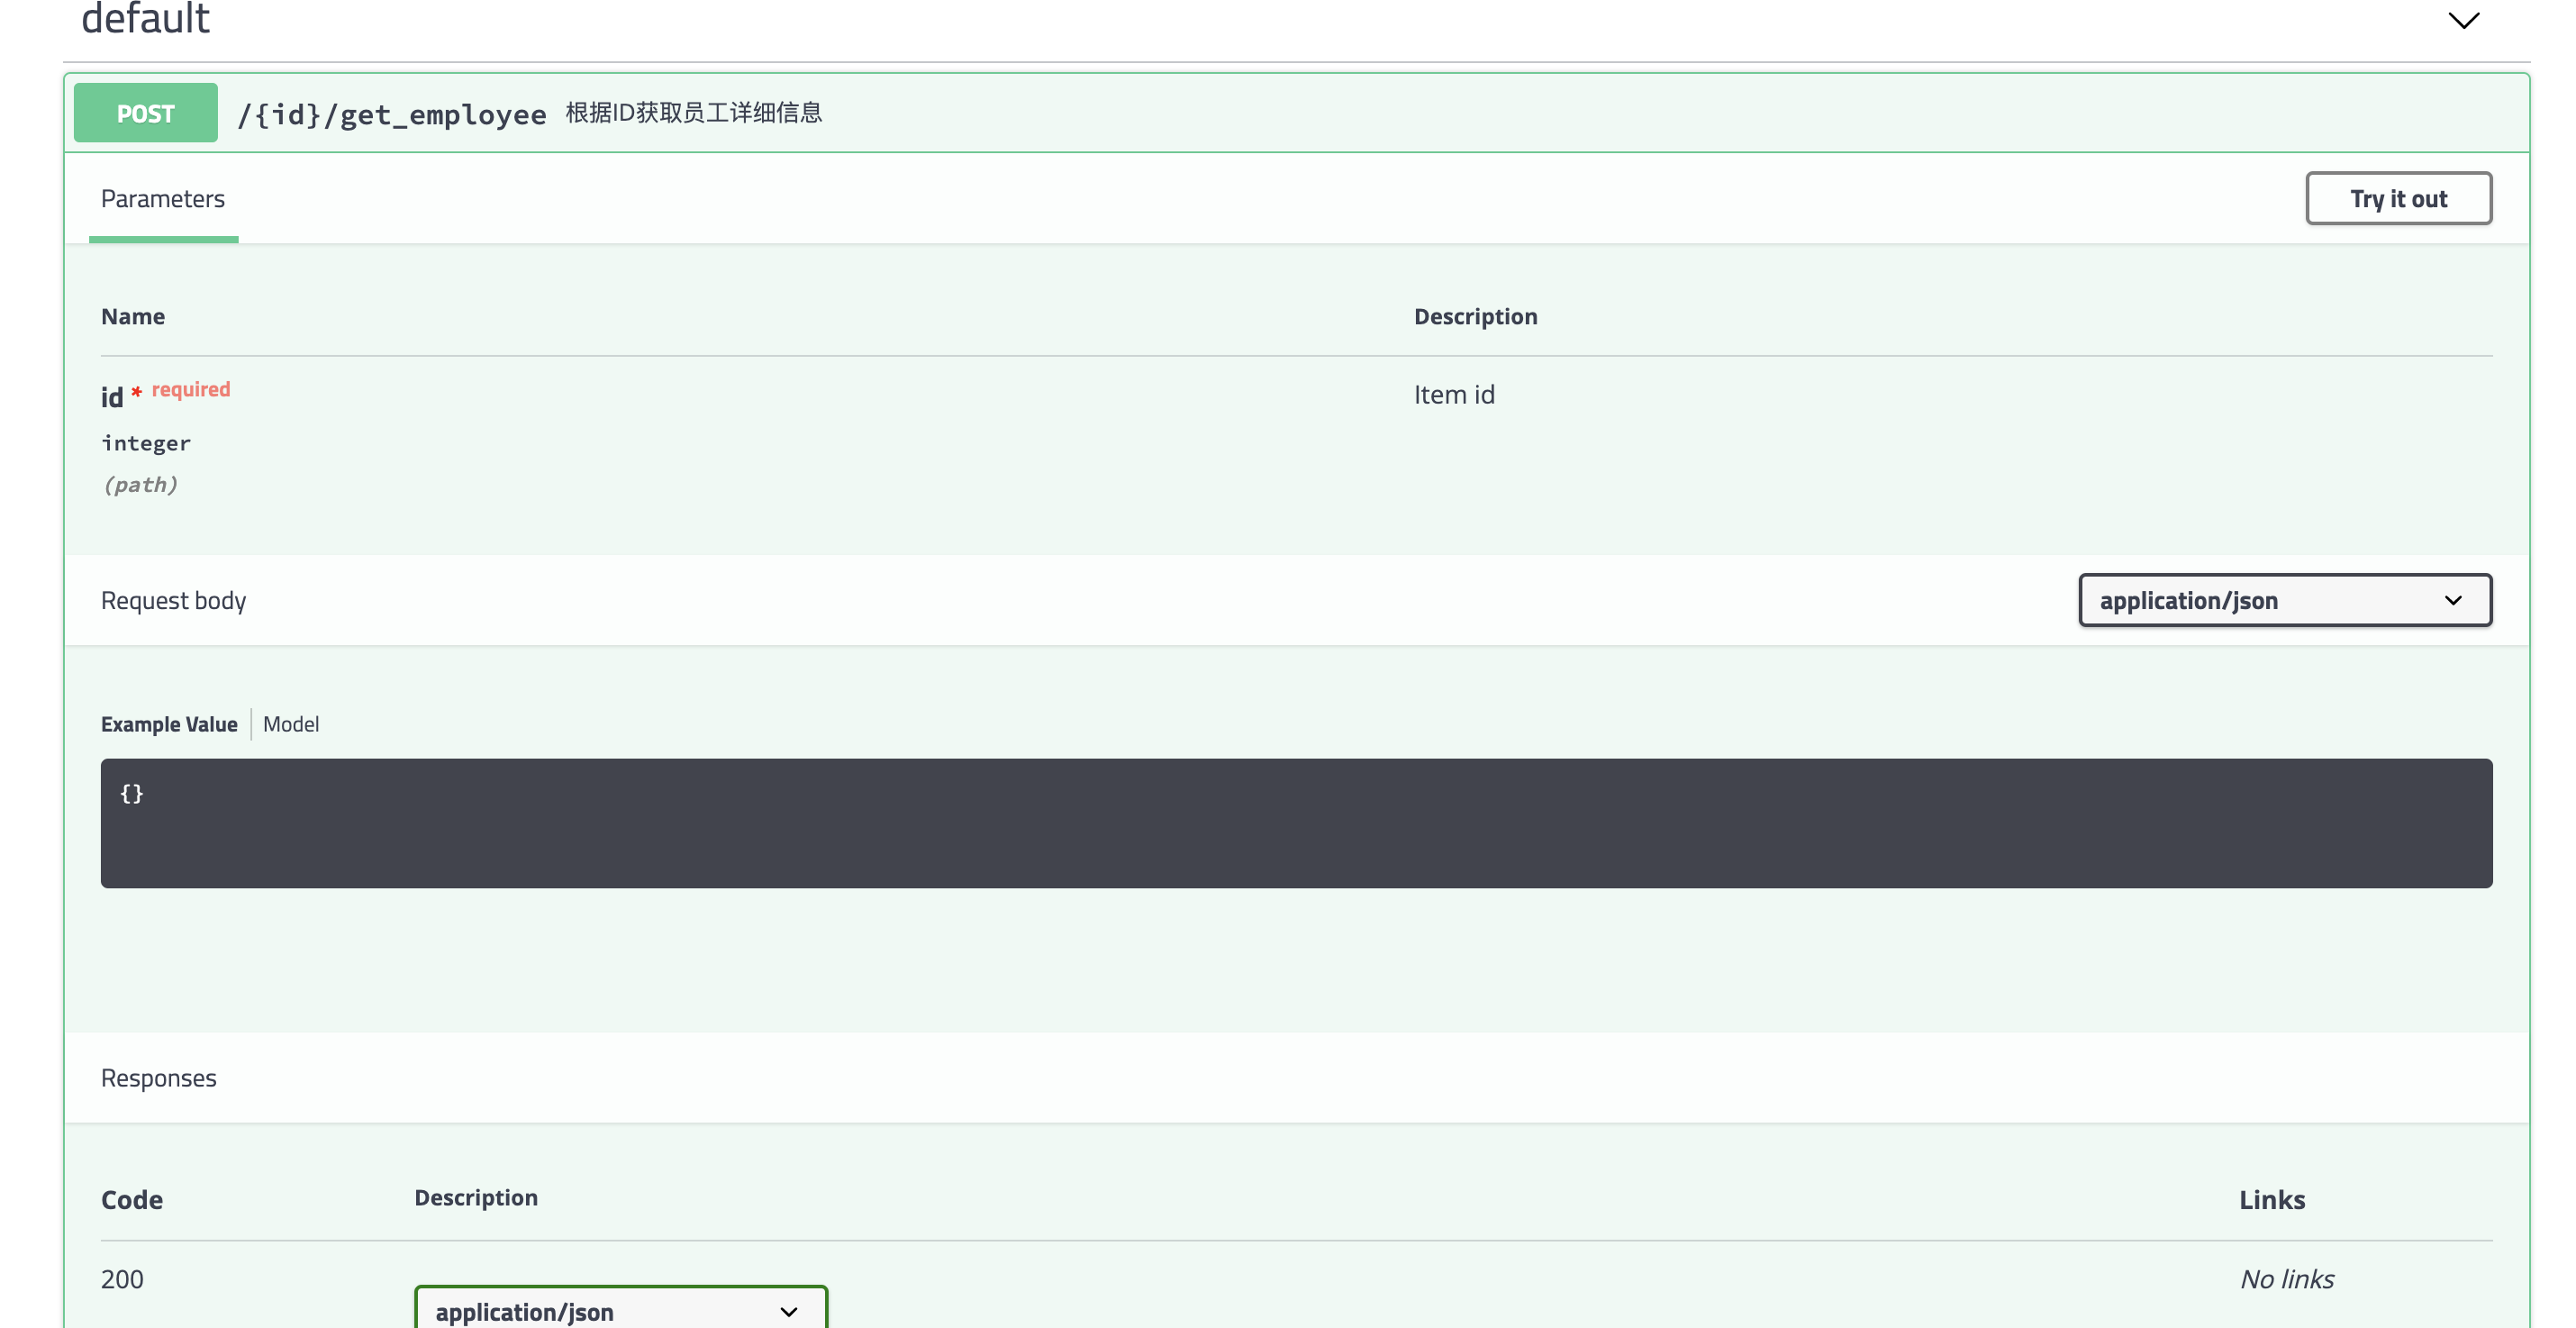Click the Chinese endpoint summary text
The width and height of the screenshot is (2576, 1328).
point(694,112)
